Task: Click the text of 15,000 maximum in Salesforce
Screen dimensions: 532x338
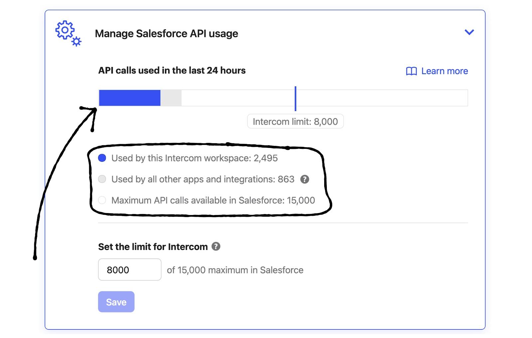Action: point(235,270)
